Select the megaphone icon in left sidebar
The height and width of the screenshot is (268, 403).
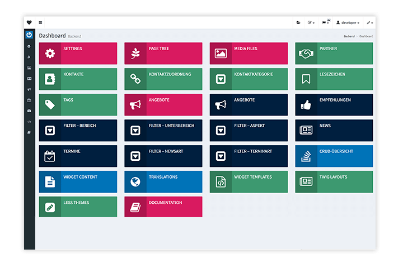pos(29,89)
